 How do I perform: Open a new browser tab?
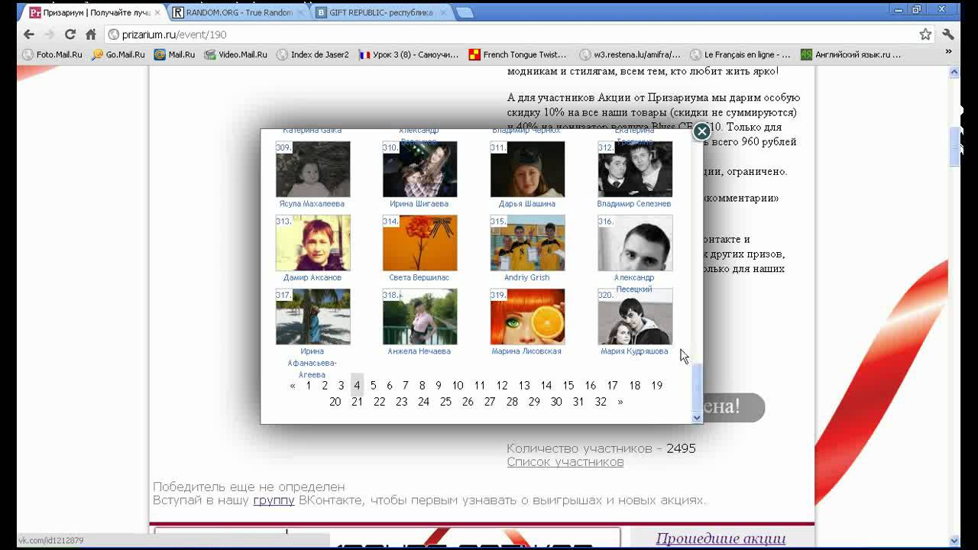[x=464, y=12]
